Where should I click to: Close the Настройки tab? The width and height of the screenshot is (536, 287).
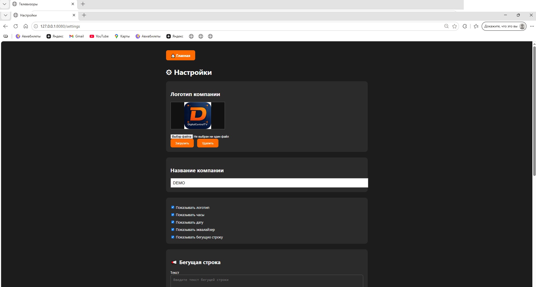pyautogui.click(x=74, y=15)
